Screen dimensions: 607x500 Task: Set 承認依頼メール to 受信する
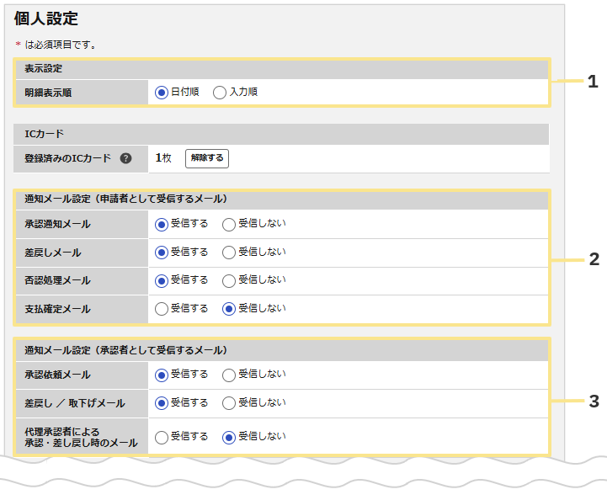click(162, 375)
